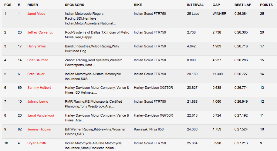The width and height of the screenshot is (277, 151).
Task: Click the POINTS column header
Action: [x=266, y=5]
